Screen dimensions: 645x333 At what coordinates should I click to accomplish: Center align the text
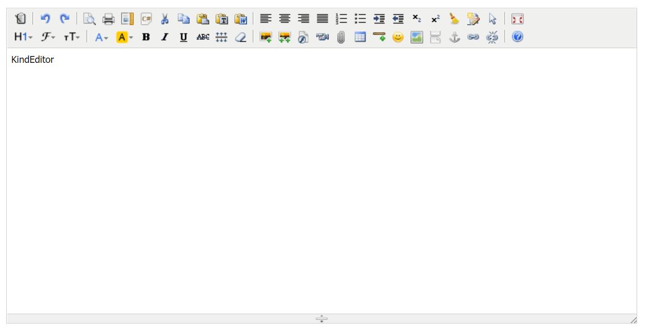tap(284, 19)
